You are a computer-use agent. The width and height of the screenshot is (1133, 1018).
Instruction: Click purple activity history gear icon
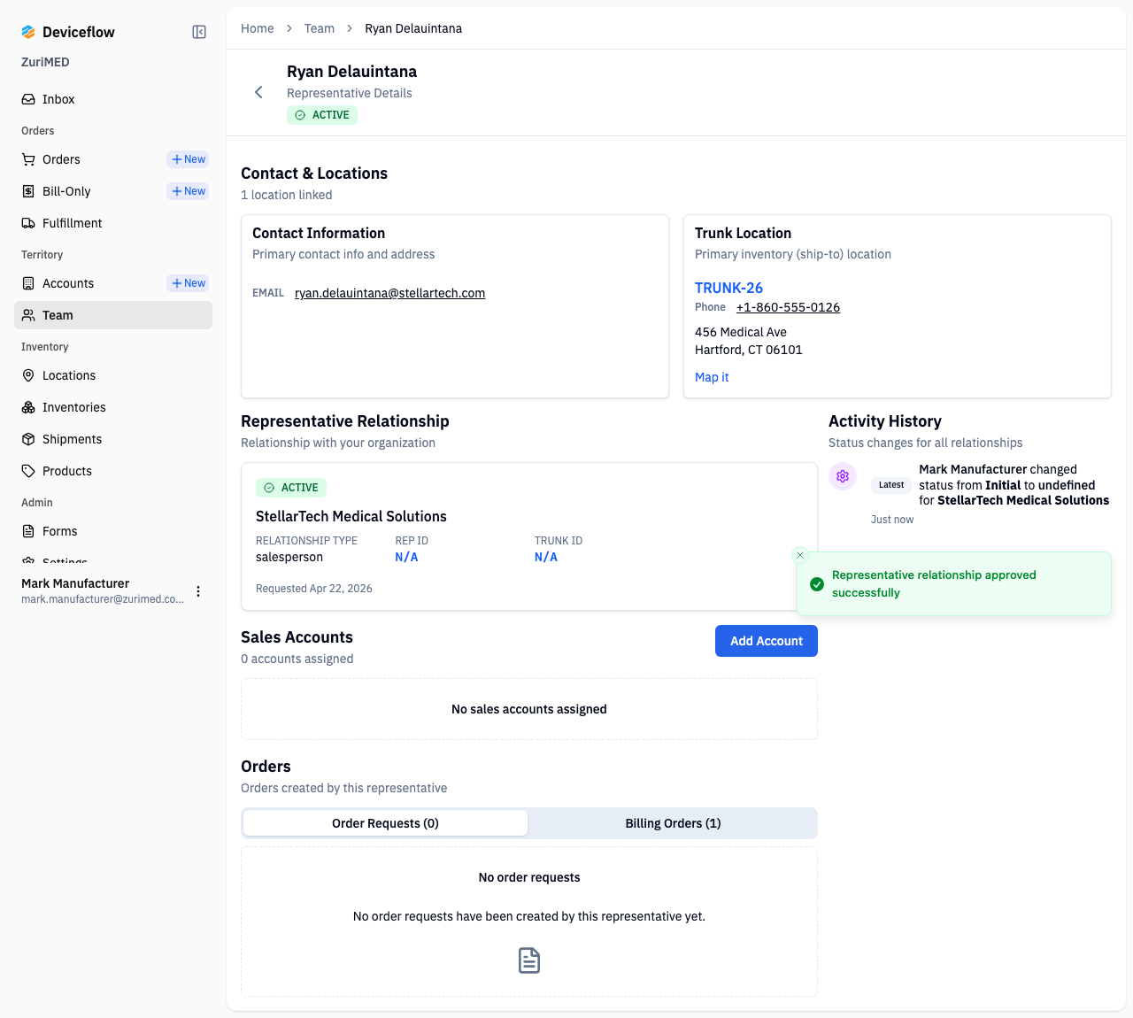tap(843, 476)
